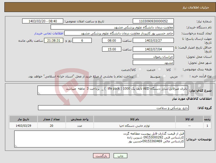Select the کالا radio button
This screenshot has width=216, height=163.
pos(175,69)
